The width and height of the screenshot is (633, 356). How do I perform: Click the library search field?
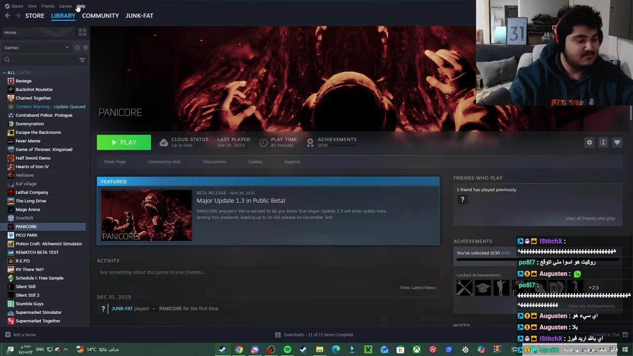click(40, 60)
